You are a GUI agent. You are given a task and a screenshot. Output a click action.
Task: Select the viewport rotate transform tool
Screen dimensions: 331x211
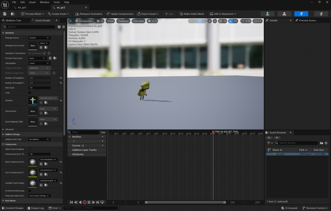click(x=199, y=21)
